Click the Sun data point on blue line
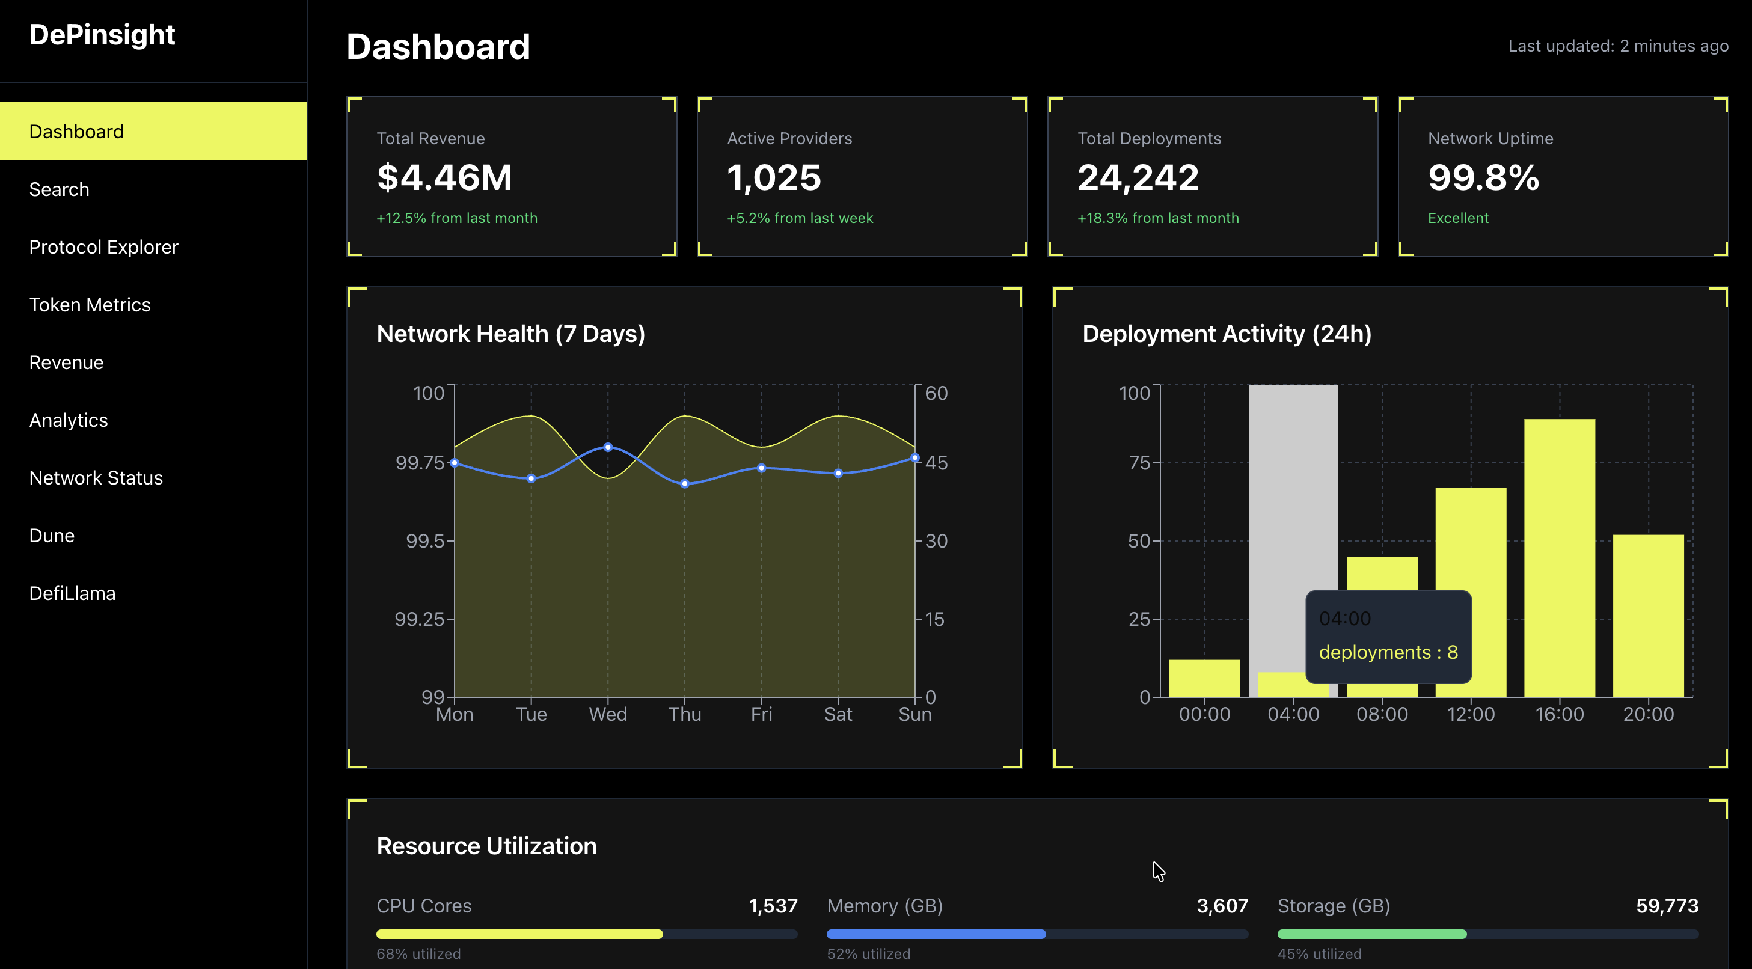 [x=914, y=457]
